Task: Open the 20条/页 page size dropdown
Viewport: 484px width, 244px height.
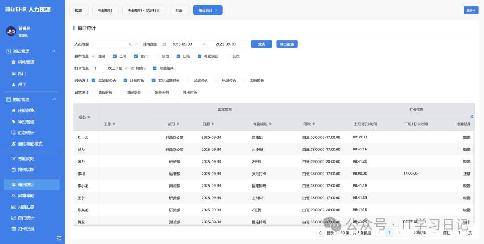Action: [x=422, y=233]
